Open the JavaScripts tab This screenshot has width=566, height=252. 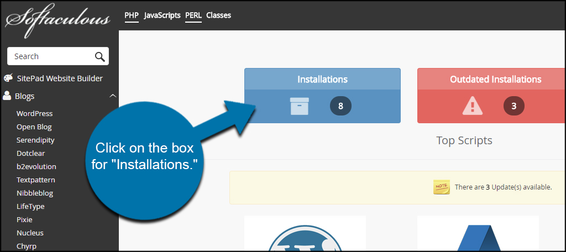click(162, 15)
